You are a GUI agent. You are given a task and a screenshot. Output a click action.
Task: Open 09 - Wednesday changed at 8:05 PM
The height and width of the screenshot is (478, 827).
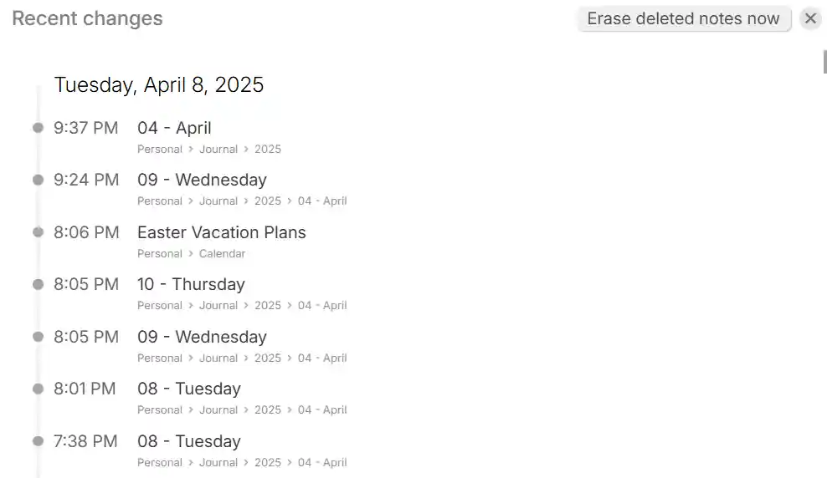click(202, 337)
